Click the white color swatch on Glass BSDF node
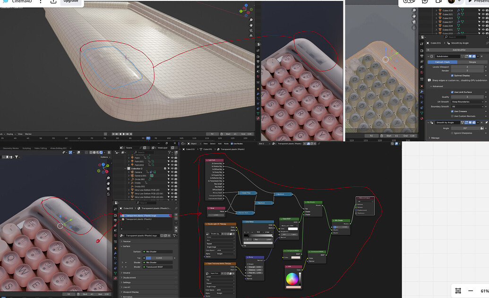 point(292,229)
